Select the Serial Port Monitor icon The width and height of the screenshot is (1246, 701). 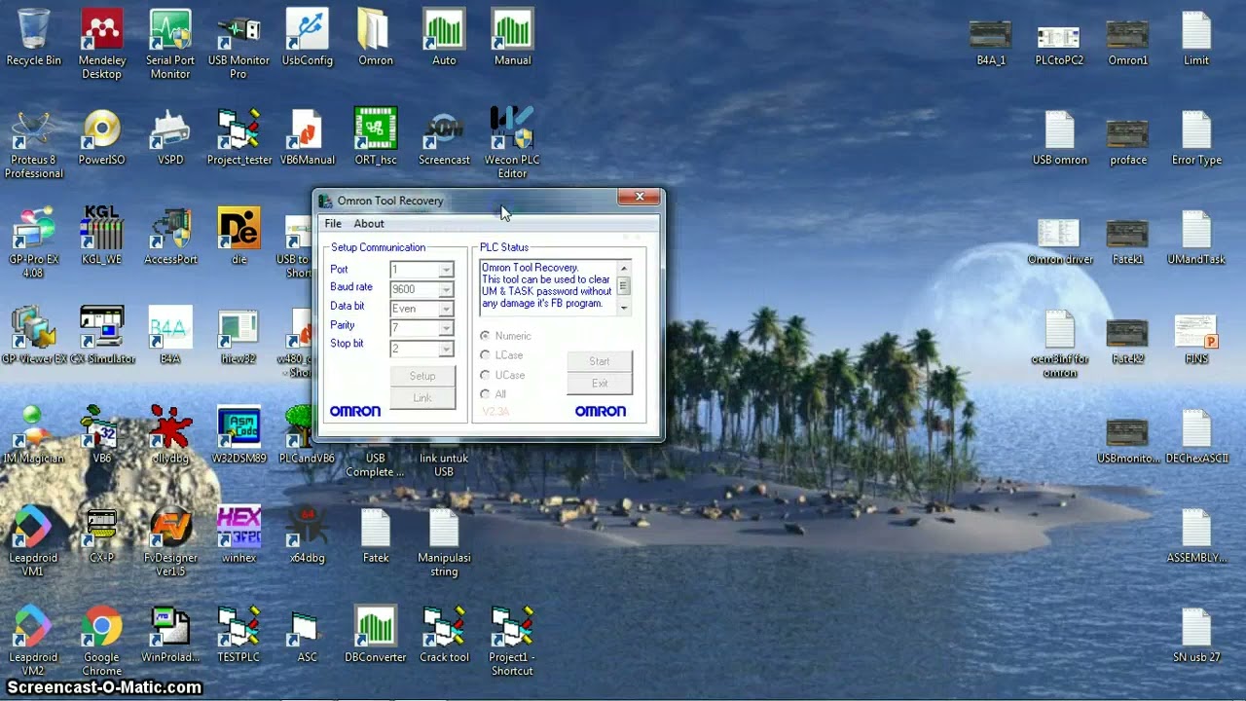pos(170,45)
